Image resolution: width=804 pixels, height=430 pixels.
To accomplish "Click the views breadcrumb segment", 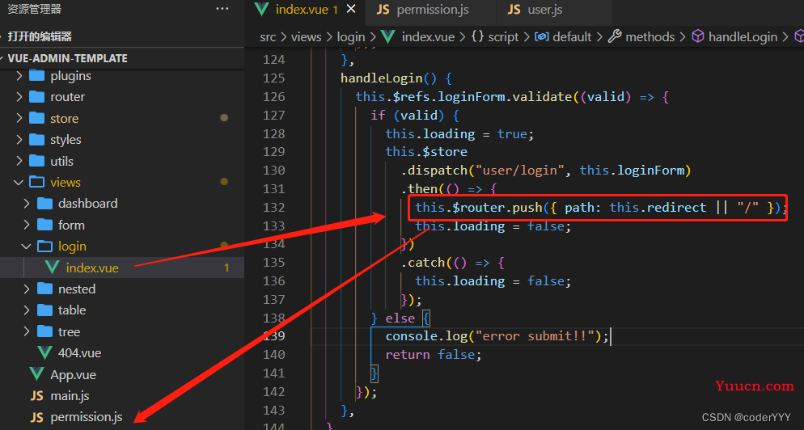I will pyautogui.click(x=306, y=37).
